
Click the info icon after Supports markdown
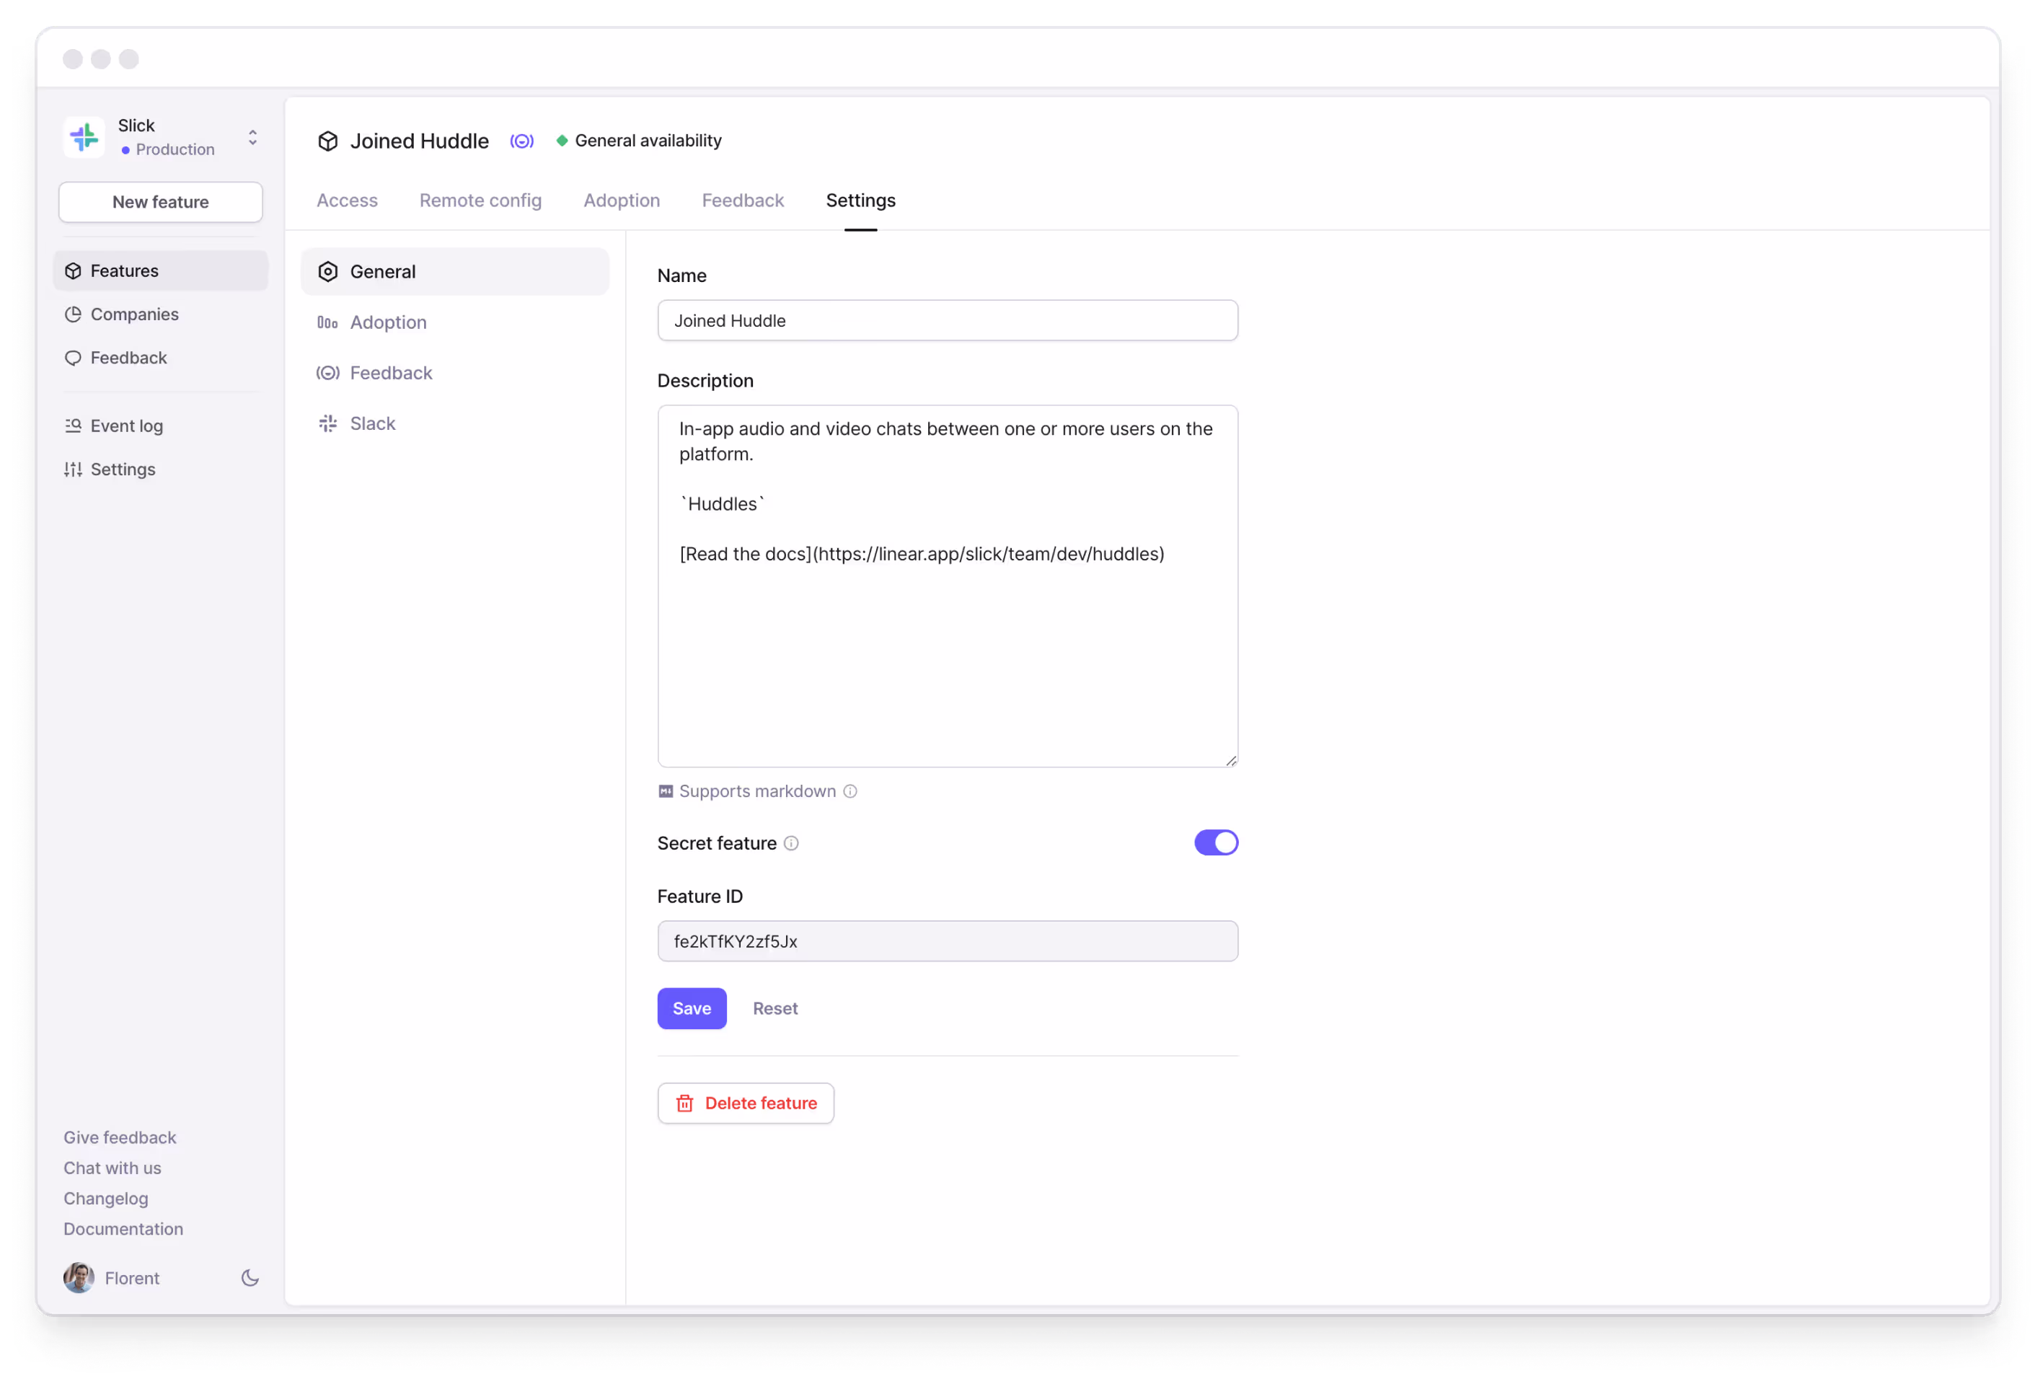click(851, 793)
